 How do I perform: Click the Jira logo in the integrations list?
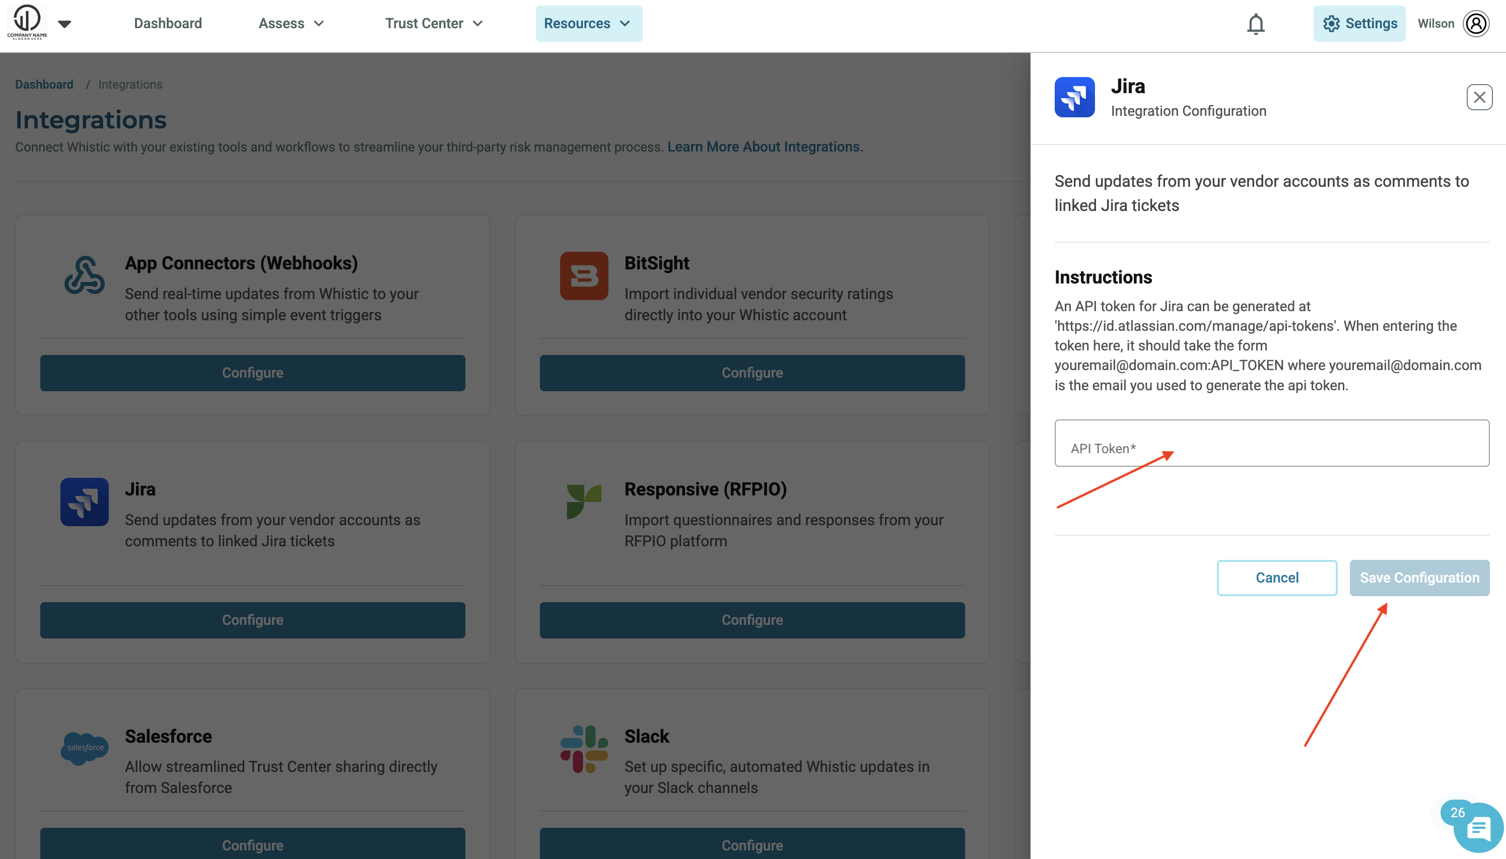pyautogui.click(x=85, y=502)
